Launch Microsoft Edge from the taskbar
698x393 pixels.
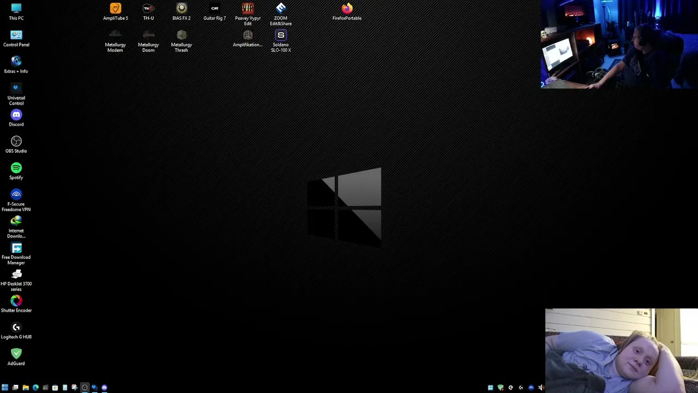(x=35, y=388)
